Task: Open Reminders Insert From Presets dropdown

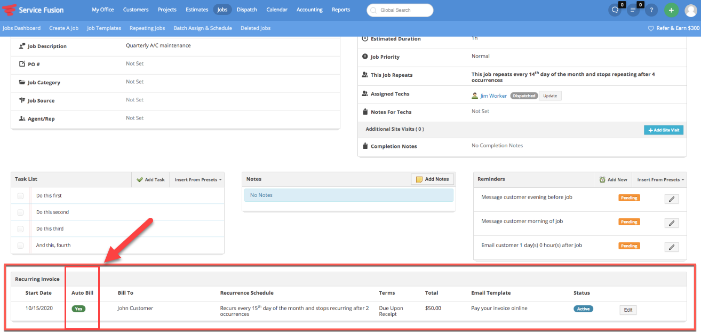Action: 660,180
